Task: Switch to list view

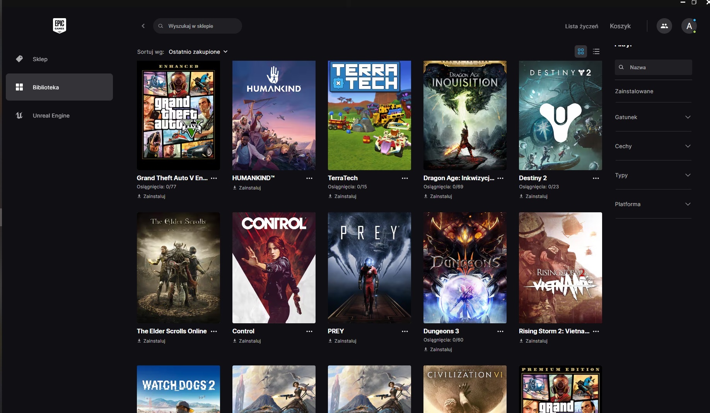Action: click(x=596, y=51)
